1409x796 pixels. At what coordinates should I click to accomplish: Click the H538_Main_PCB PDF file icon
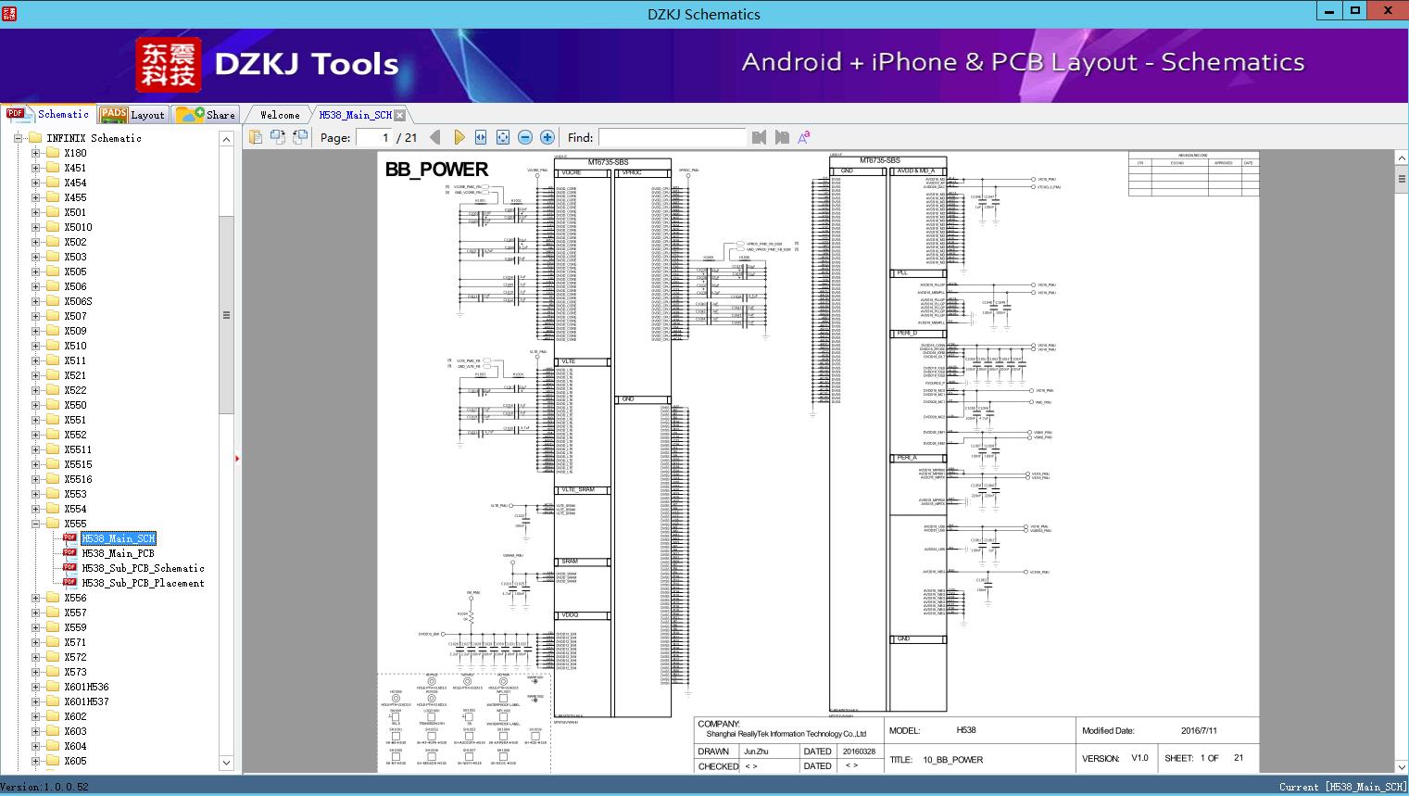click(x=69, y=553)
